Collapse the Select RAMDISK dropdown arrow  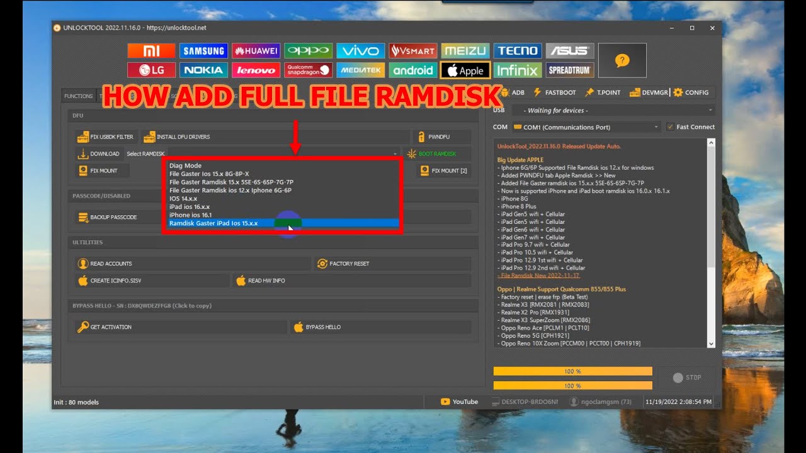click(x=395, y=154)
